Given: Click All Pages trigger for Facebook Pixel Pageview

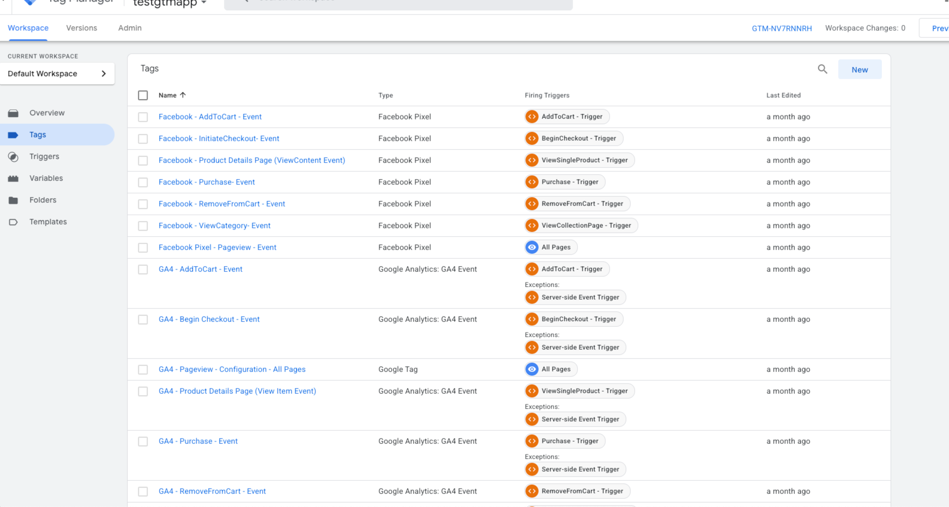Looking at the screenshot, I should (551, 247).
